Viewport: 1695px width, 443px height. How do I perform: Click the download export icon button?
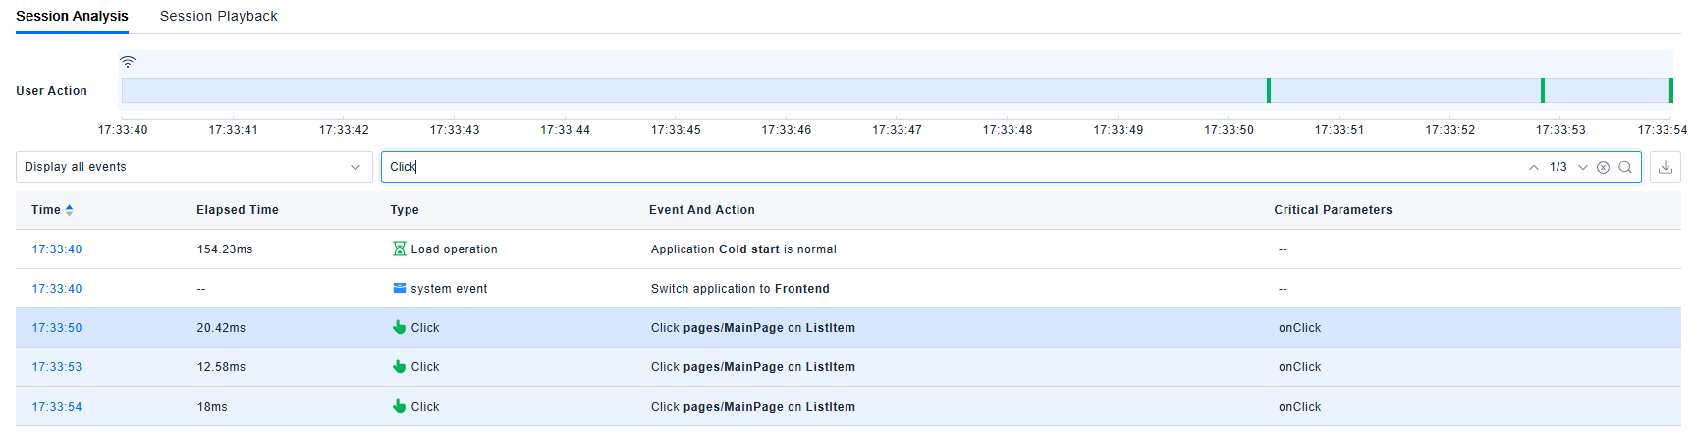click(x=1665, y=167)
